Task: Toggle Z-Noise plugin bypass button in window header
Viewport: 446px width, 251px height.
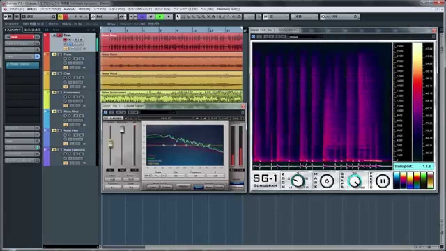Action: point(106,112)
